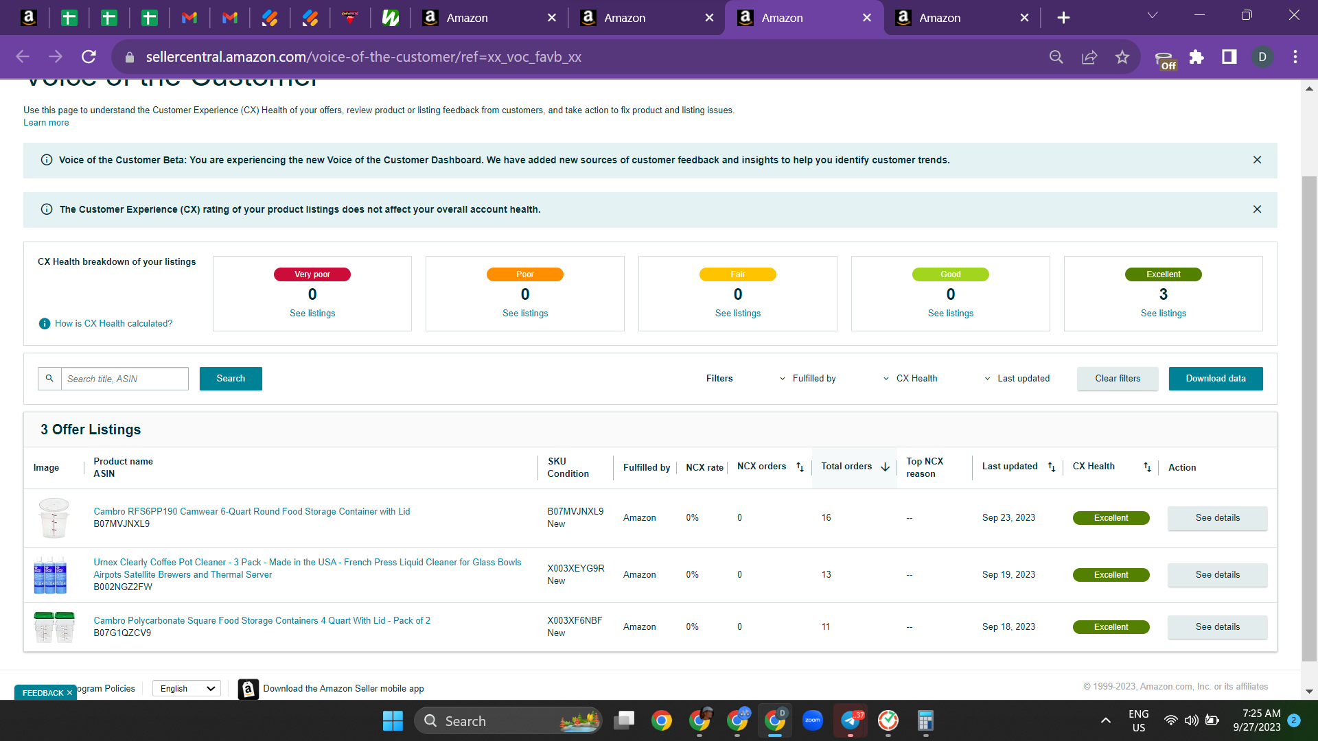This screenshot has height=741, width=1318.
Task: Open Urnex Clearly Coffee Pot Cleaner link
Action: pos(308,569)
